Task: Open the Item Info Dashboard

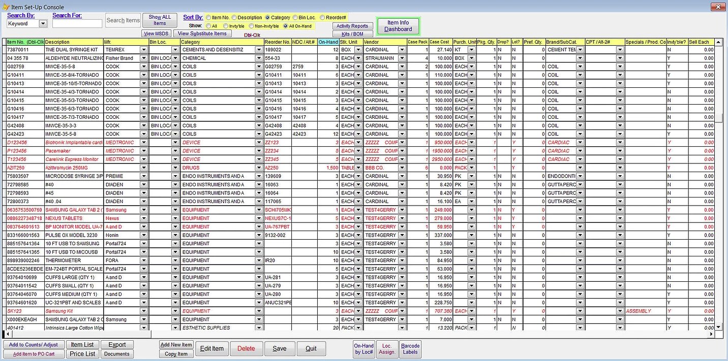Action: (x=398, y=26)
